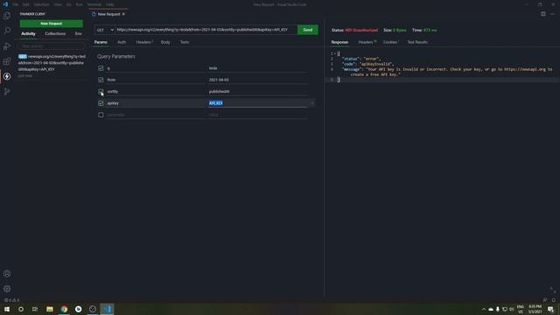Open Task View in taskbar
The height and width of the screenshot is (315, 560).
pyautogui.click(x=35, y=309)
